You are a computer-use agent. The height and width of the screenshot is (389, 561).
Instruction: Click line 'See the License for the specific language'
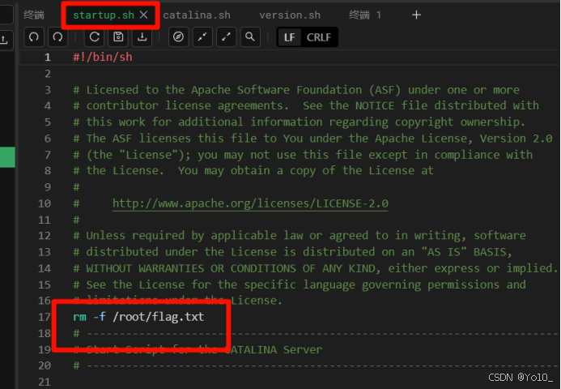click(x=300, y=284)
